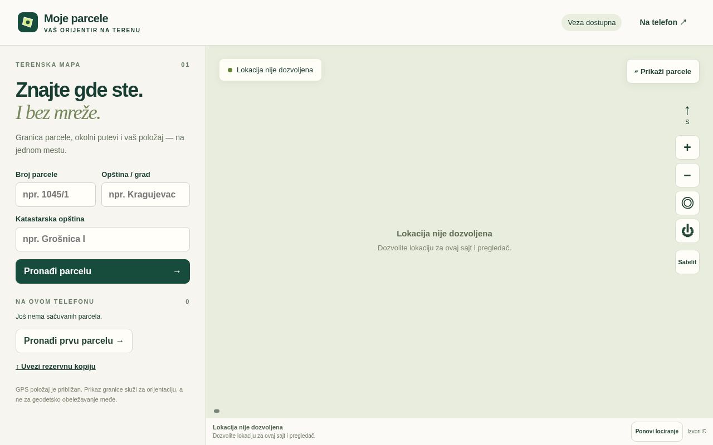This screenshot has width=713, height=445.
Task: Click the Pronađi parcelu button
Action: point(102,271)
